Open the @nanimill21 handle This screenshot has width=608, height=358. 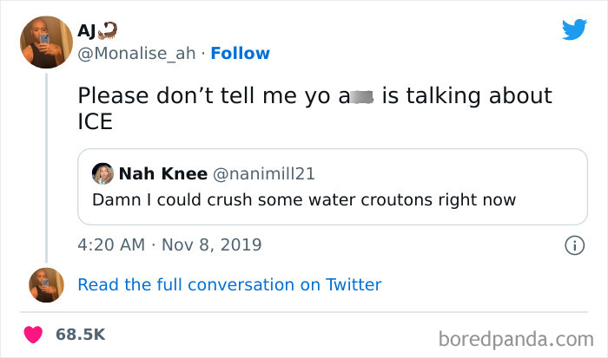264,173
